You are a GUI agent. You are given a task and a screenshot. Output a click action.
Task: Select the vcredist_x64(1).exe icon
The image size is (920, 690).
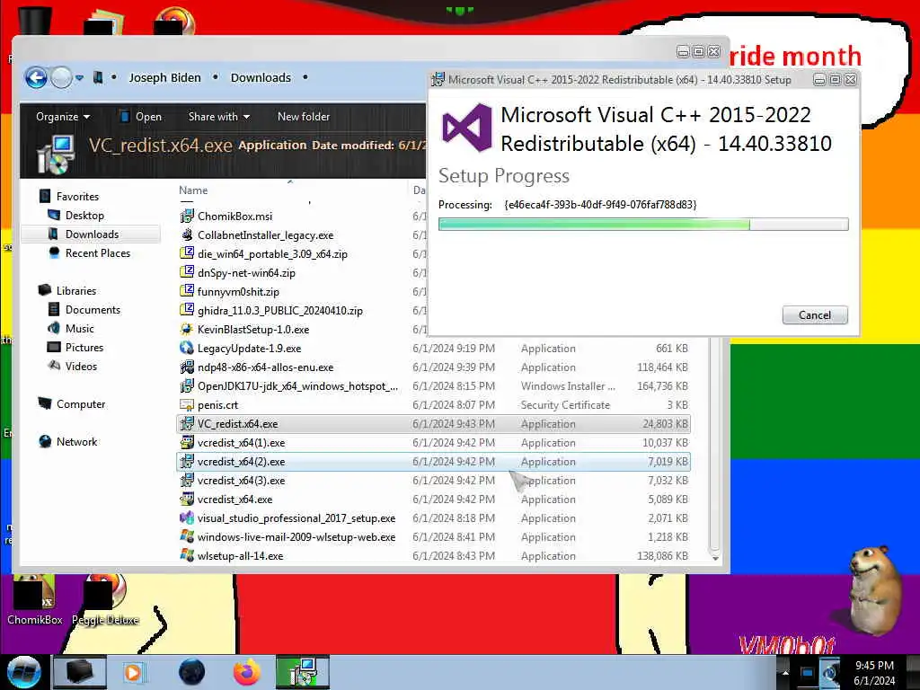click(x=187, y=442)
